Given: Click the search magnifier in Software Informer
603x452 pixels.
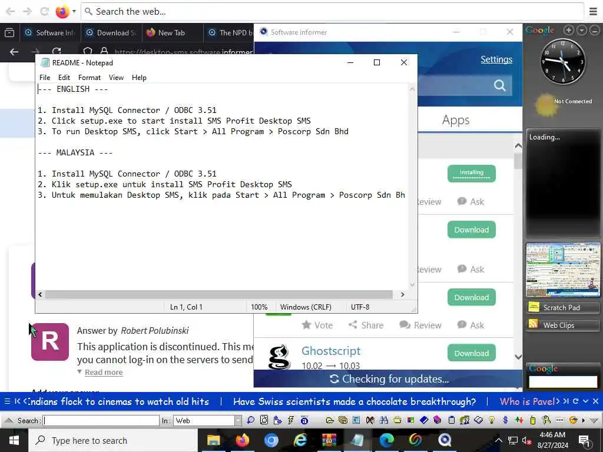Looking at the screenshot, I should [x=499, y=85].
